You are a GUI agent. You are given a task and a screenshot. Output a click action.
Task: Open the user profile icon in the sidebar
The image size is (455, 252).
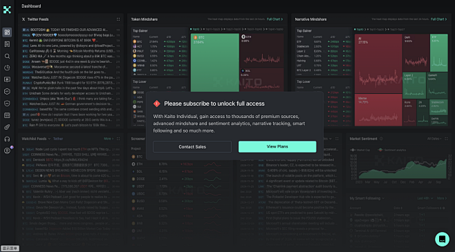[7, 151]
